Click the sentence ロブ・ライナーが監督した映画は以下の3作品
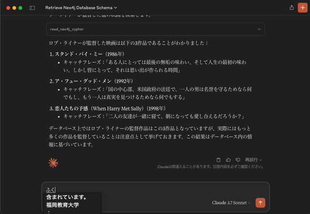 (x=128, y=43)
